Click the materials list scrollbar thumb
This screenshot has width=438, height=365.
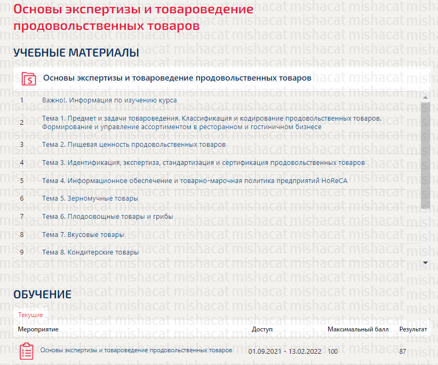(x=425, y=155)
